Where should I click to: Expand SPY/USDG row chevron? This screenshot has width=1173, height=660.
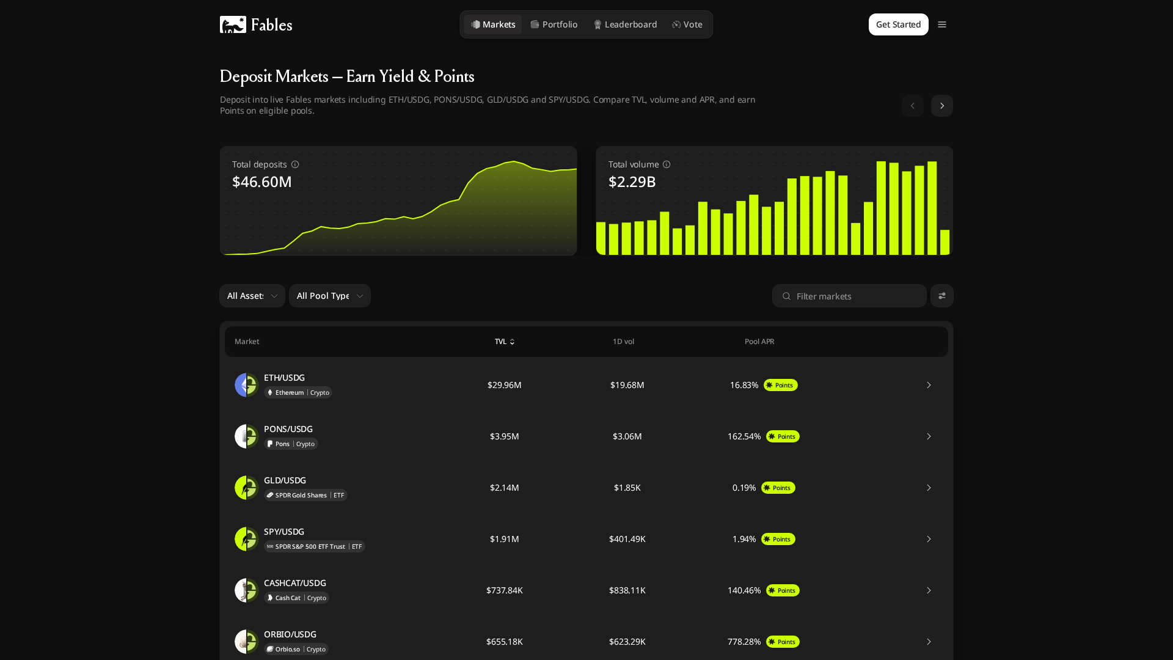[x=929, y=539]
